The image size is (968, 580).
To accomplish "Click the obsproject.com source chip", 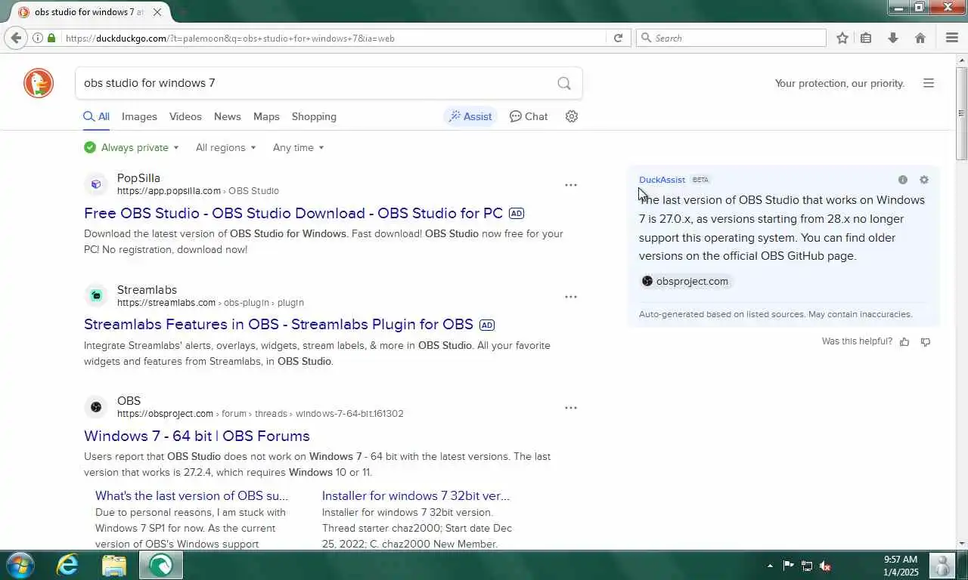I will [685, 281].
